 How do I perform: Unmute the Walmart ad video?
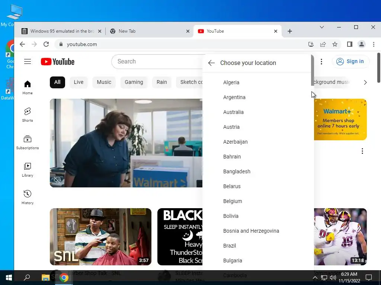pos(57,180)
